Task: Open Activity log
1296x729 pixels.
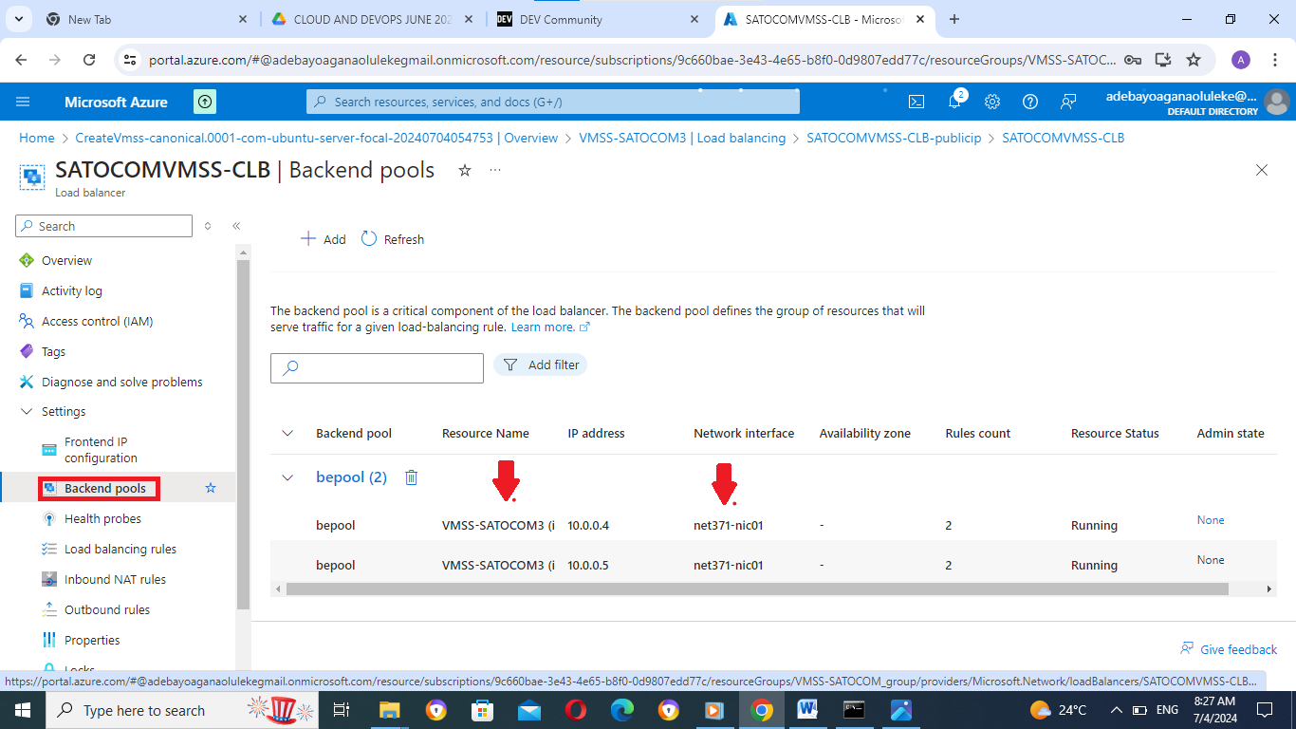Action: [x=71, y=290]
